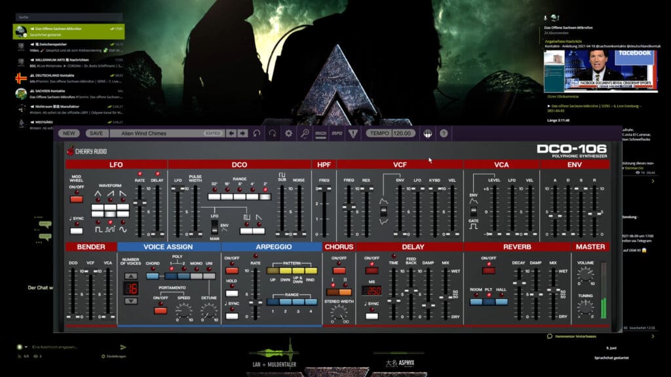Enable the Chord voice assign button
This screenshot has width=671, height=377.
(152, 276)
